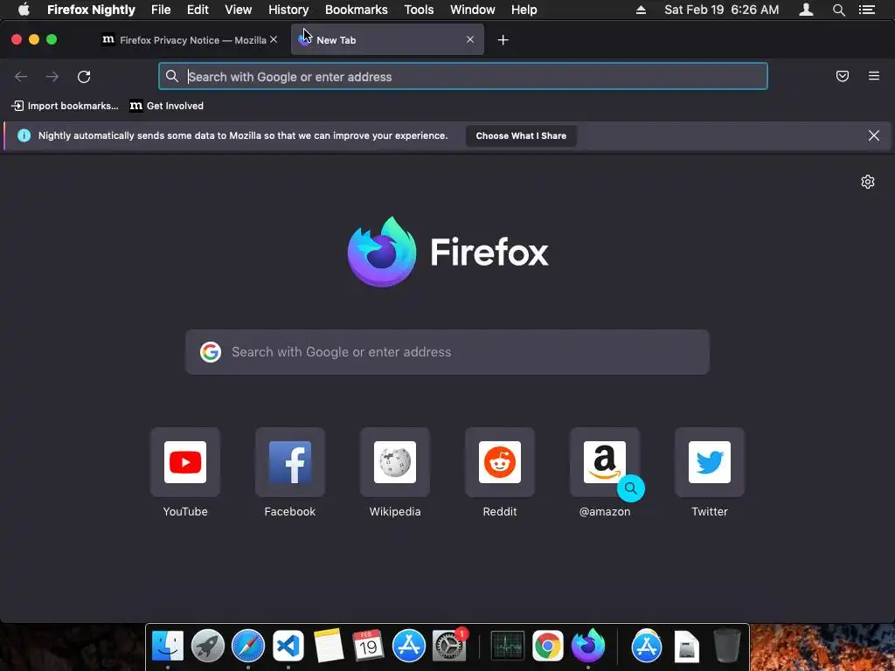Launch Safari from the Dock
This screenshot has width=895, height=671.
pos(247,646)
